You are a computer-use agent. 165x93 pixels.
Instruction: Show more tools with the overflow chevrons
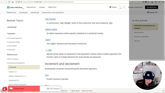(160, 2)
